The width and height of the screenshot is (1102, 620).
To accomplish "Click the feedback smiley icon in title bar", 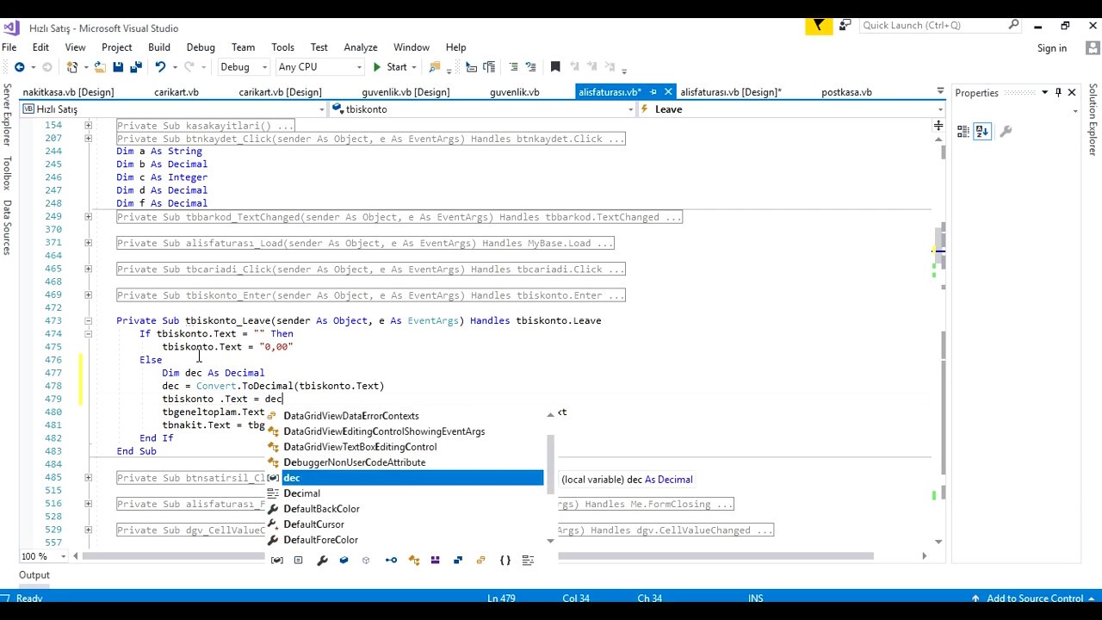I will click(845, 26).
